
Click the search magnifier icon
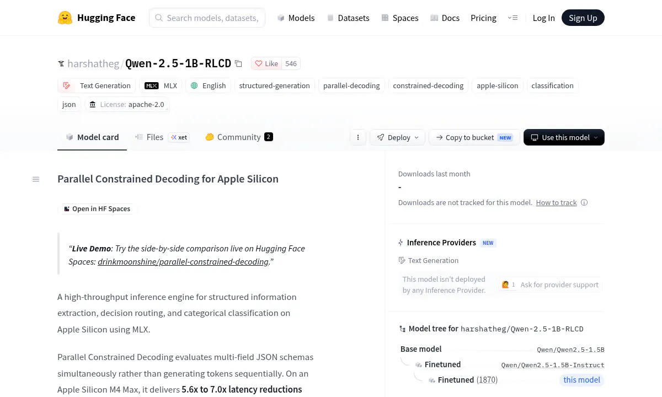159,18
